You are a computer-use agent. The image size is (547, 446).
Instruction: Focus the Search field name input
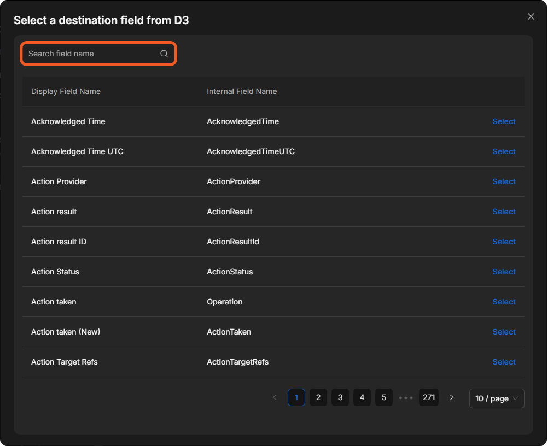coord(98,54)
